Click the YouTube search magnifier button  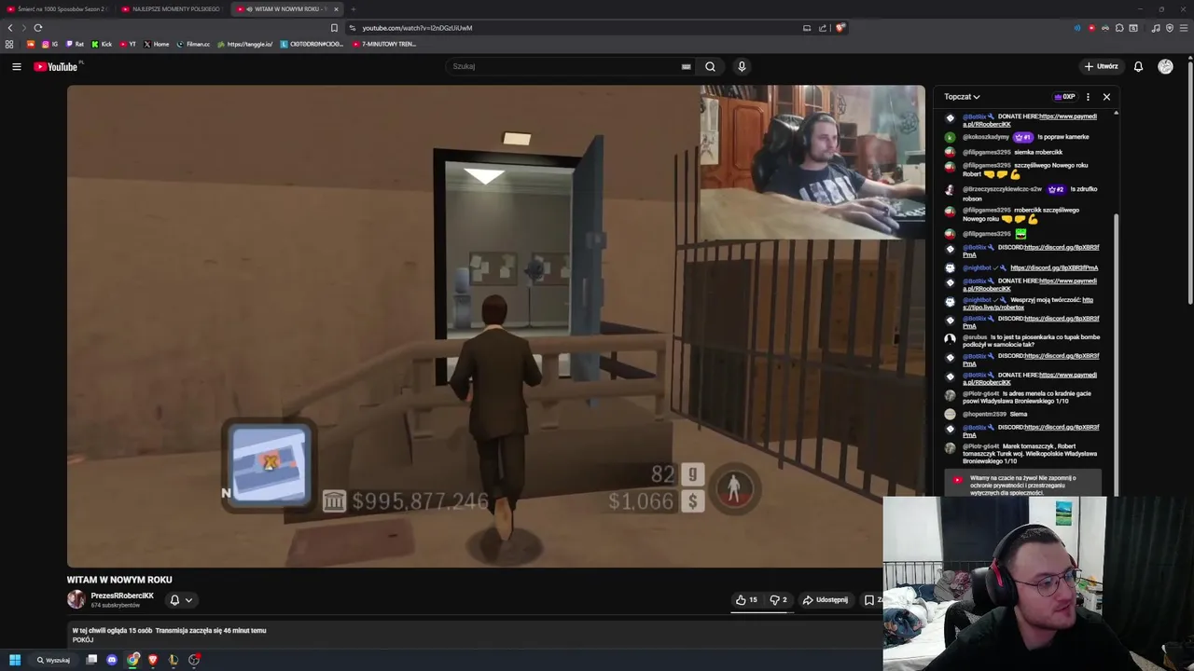710,66
